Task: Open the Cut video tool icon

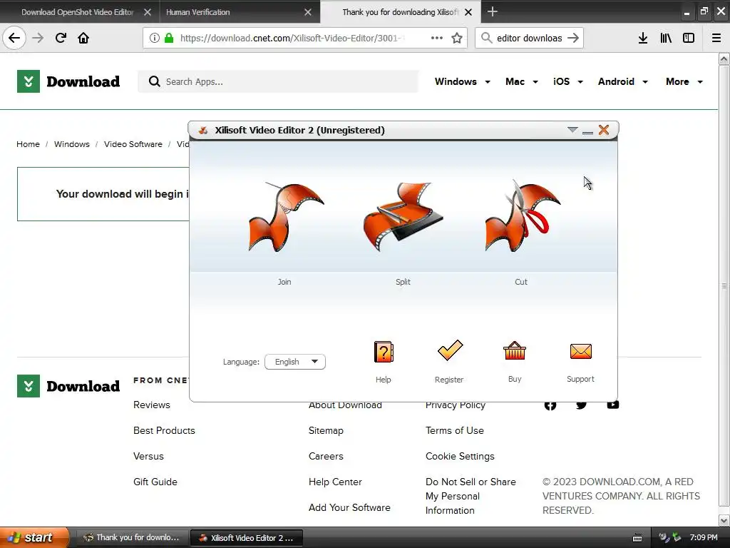Action: tap(522, 215)
